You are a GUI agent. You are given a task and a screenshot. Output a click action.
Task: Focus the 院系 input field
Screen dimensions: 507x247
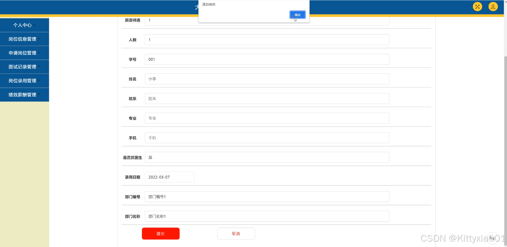[x=267, y=98]
